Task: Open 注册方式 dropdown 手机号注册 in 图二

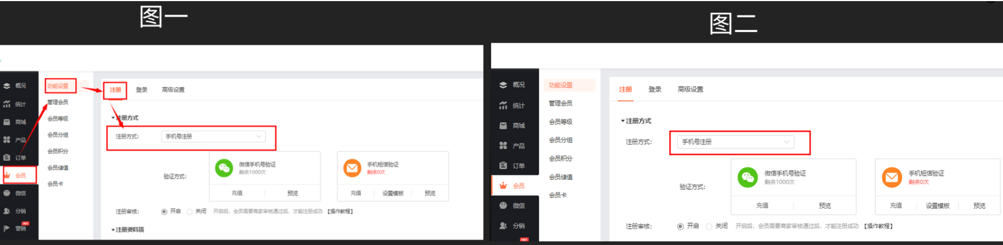Action: 735,142
